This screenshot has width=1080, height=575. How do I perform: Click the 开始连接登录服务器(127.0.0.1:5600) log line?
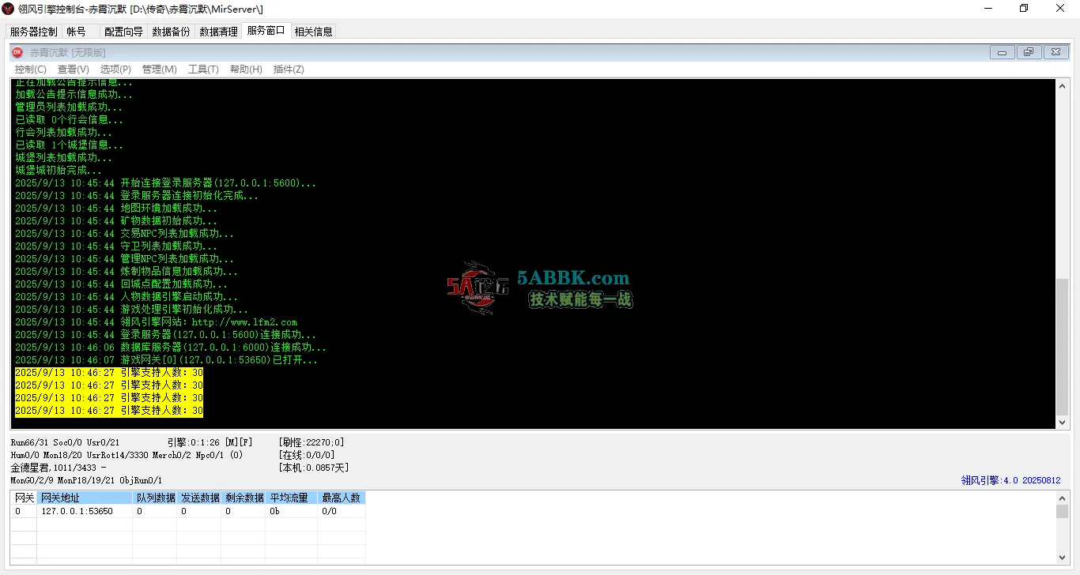click(165, 183)
